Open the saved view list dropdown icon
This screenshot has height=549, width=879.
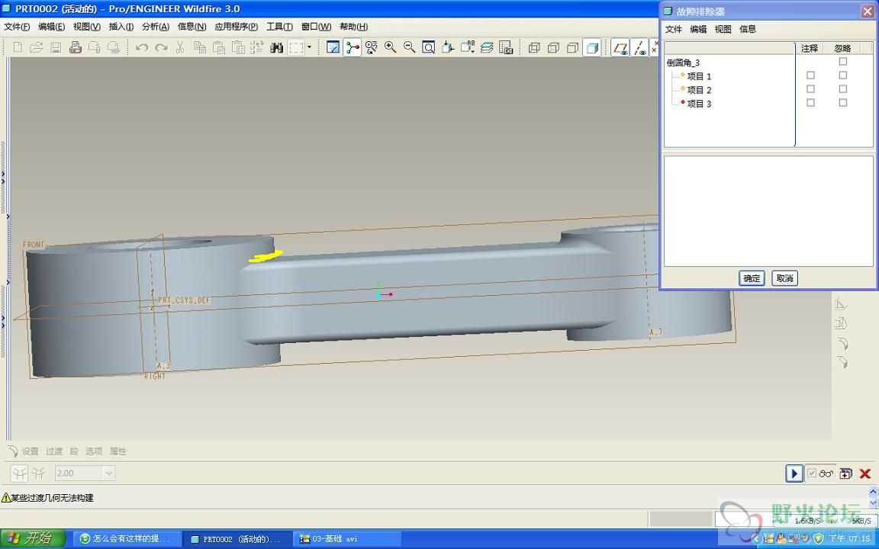click(x=467, y=47)
